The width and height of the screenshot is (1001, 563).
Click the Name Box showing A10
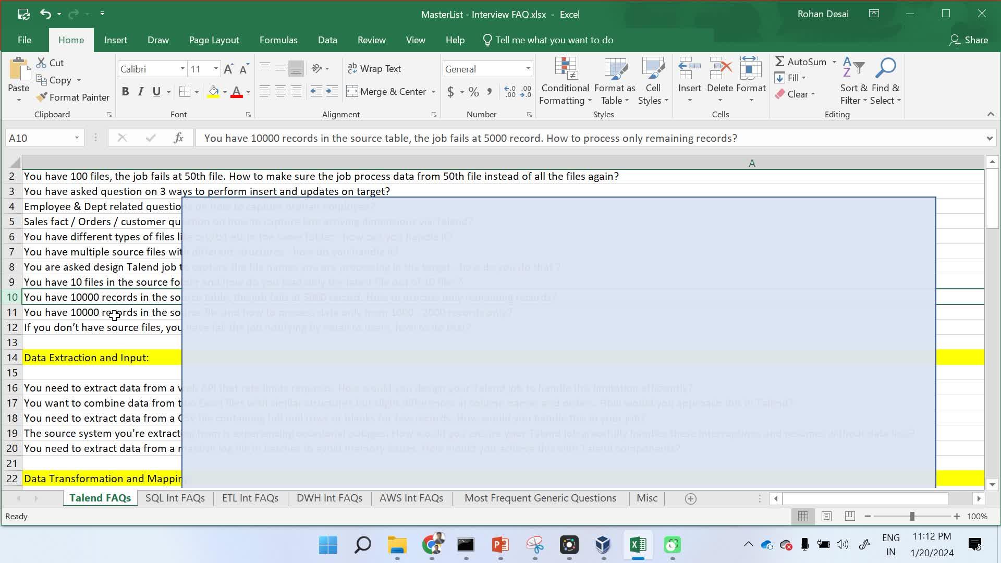tap(39, 138)
